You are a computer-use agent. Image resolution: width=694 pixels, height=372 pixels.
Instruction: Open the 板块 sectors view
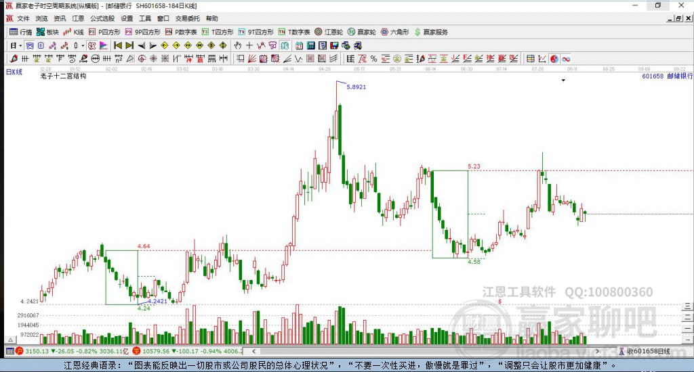(47, 32)
